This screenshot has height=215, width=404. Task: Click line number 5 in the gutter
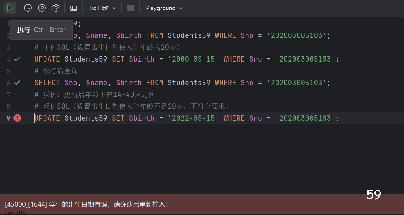tap(8, 71)
